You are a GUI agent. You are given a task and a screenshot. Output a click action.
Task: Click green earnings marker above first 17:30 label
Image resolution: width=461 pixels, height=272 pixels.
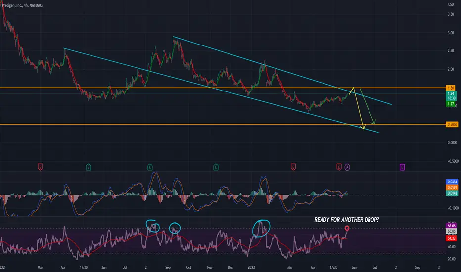pos(88,167)
